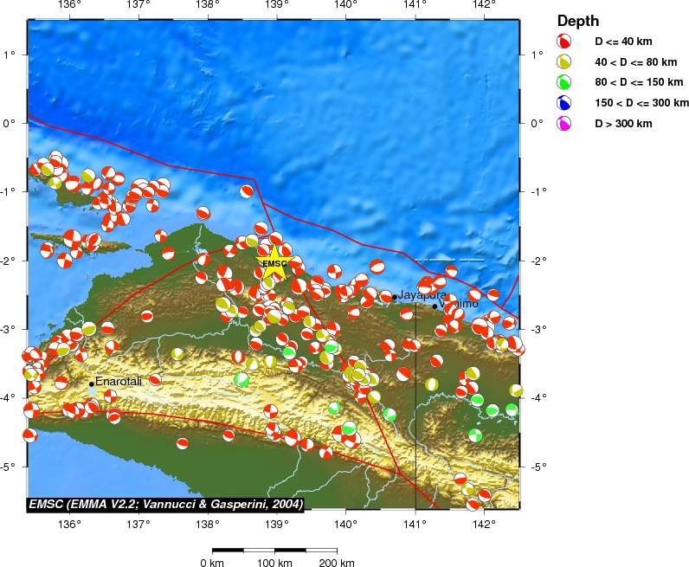The width and height of the screenshot is (689, 567).
Task: Click the '150 < D <= 300 km' legend label
Action: coord(641,103)
